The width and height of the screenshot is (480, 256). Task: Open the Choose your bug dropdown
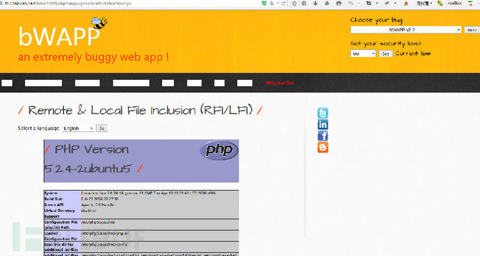(406, 30)
